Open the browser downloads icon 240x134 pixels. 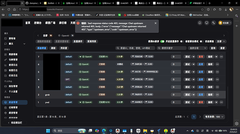tap(226, 9)
